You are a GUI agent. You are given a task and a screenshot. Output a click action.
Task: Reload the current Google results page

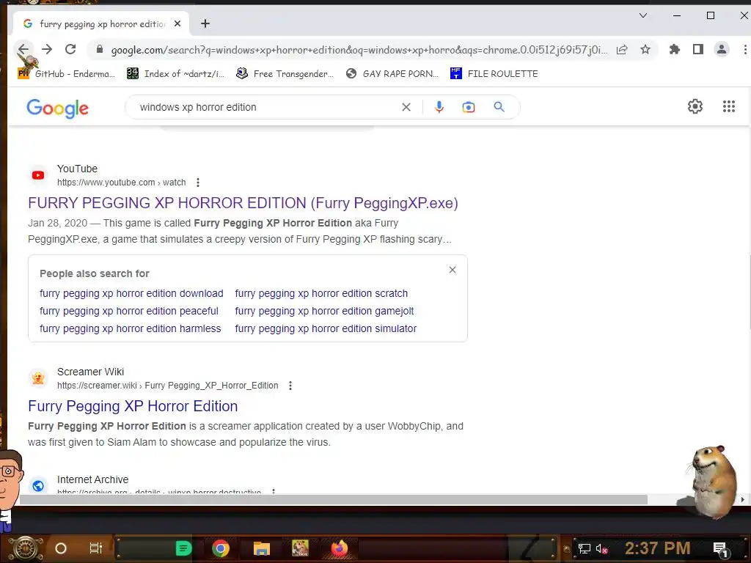tap(70, 49)
